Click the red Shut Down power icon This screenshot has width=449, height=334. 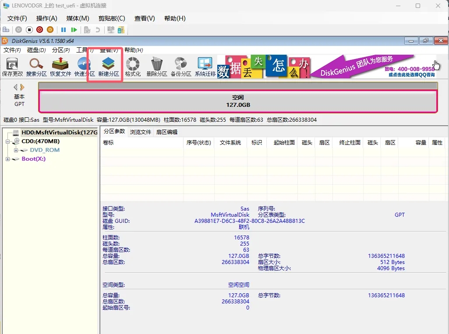coord(40,29)
